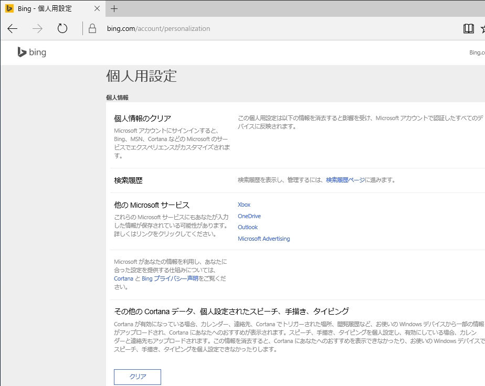
Task: Close the Bing 個人用設定 tab
Action: [x=97, y=8]
